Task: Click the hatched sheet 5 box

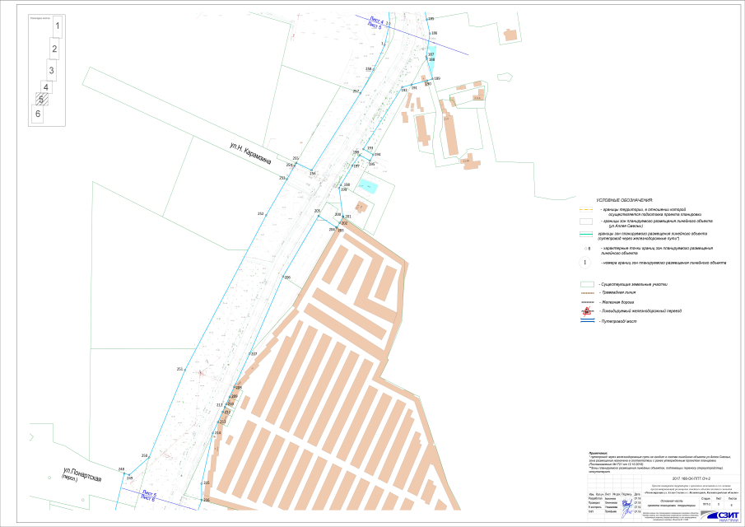Action: point(40,99)
